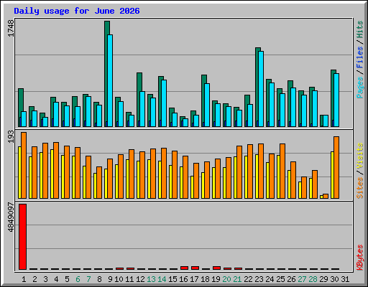Click the 193 visits axis maximum label

tap(11, 137)
